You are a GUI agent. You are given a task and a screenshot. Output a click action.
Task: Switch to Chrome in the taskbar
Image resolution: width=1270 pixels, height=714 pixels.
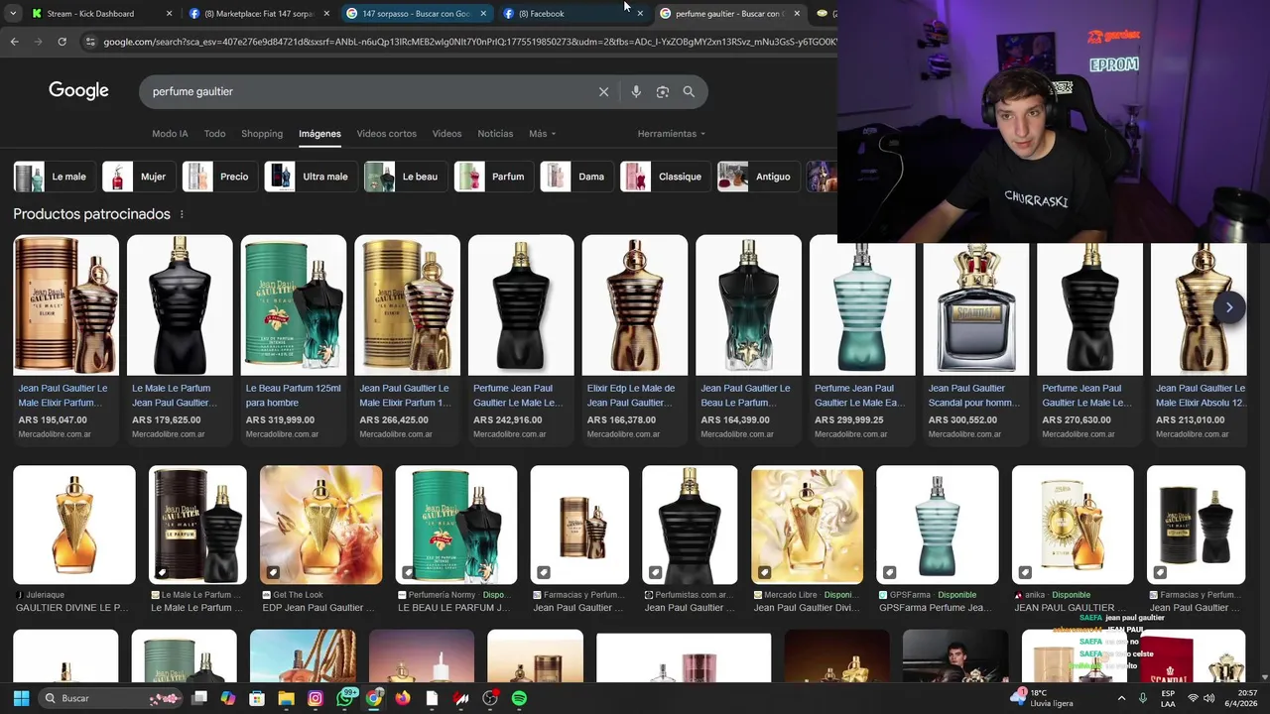(373, 698)
